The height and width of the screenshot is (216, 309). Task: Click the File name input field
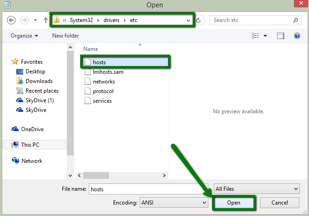coord(148,189)
